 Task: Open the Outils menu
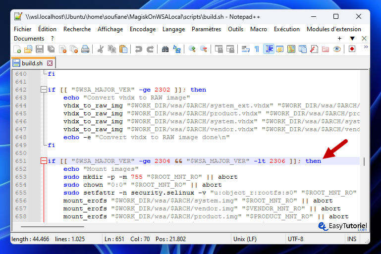[235, 29]
